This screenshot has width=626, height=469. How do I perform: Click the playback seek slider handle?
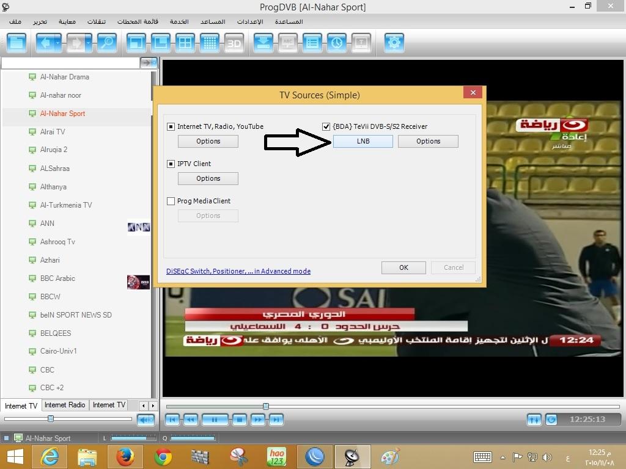[x=266, y=406]
